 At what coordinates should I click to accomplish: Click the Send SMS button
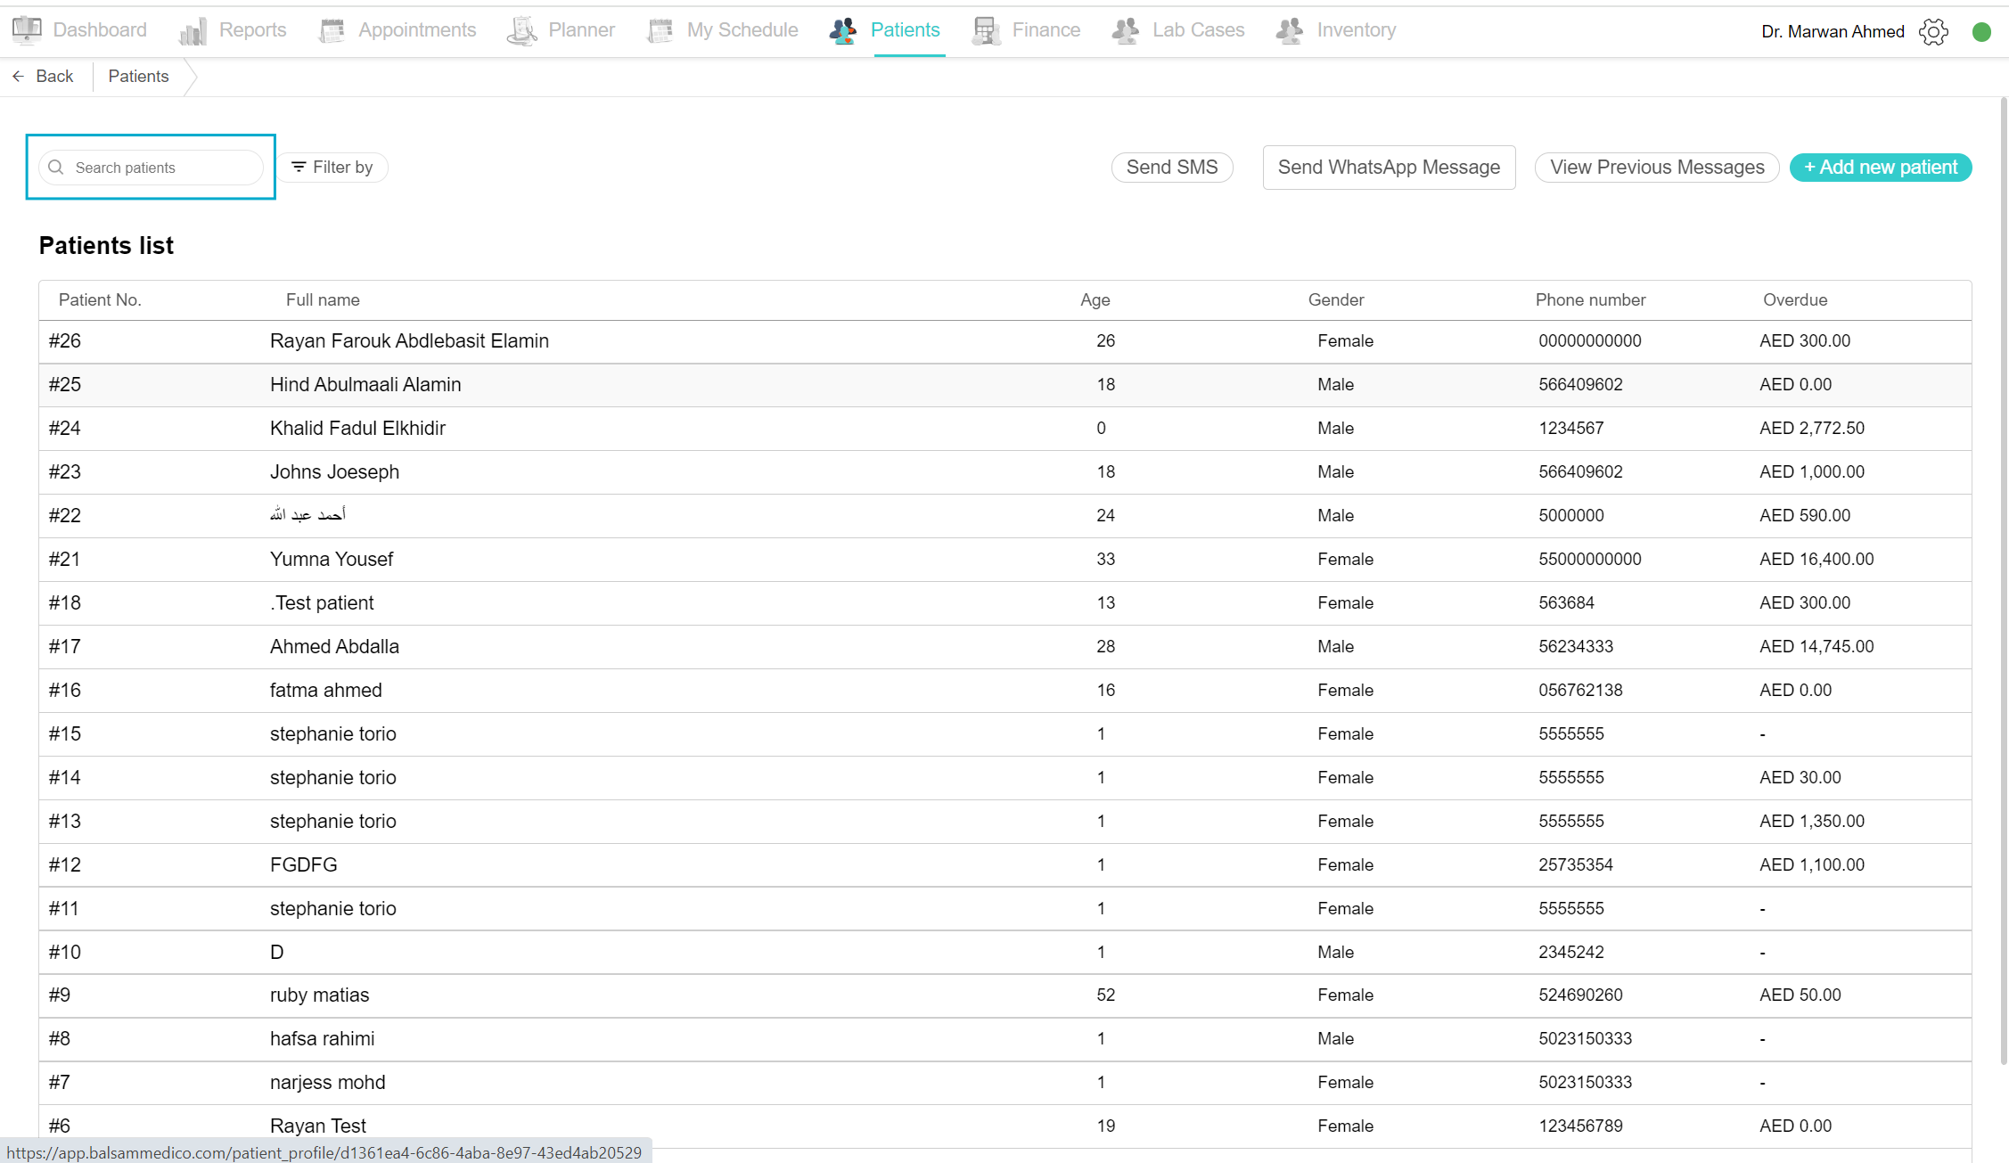[1171, 168]
